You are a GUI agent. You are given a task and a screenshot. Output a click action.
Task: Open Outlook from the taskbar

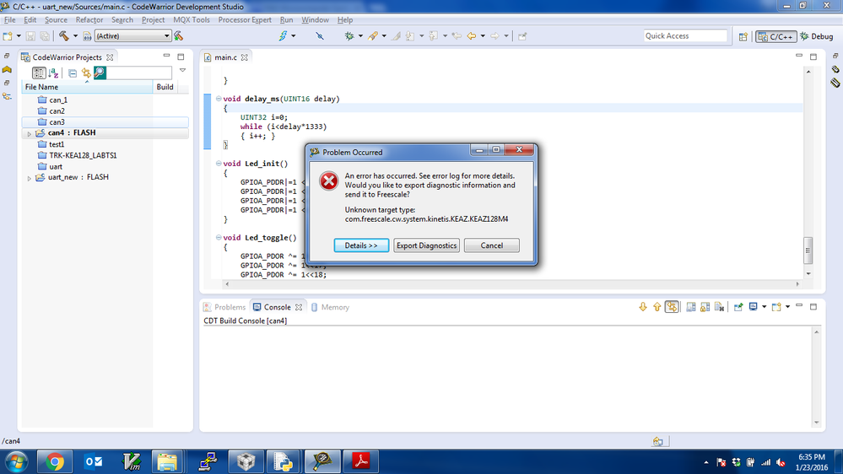(x=94, y=461)
